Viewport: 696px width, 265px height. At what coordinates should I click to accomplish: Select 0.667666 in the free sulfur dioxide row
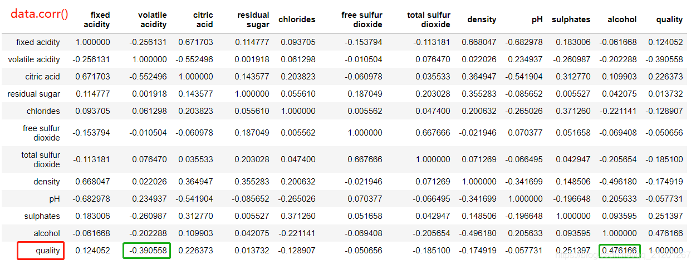(x=433, y=133)
